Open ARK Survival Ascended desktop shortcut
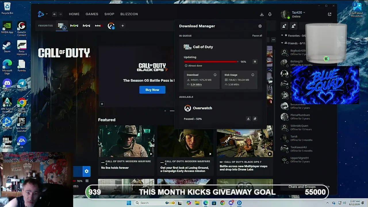 click(7, 105)
